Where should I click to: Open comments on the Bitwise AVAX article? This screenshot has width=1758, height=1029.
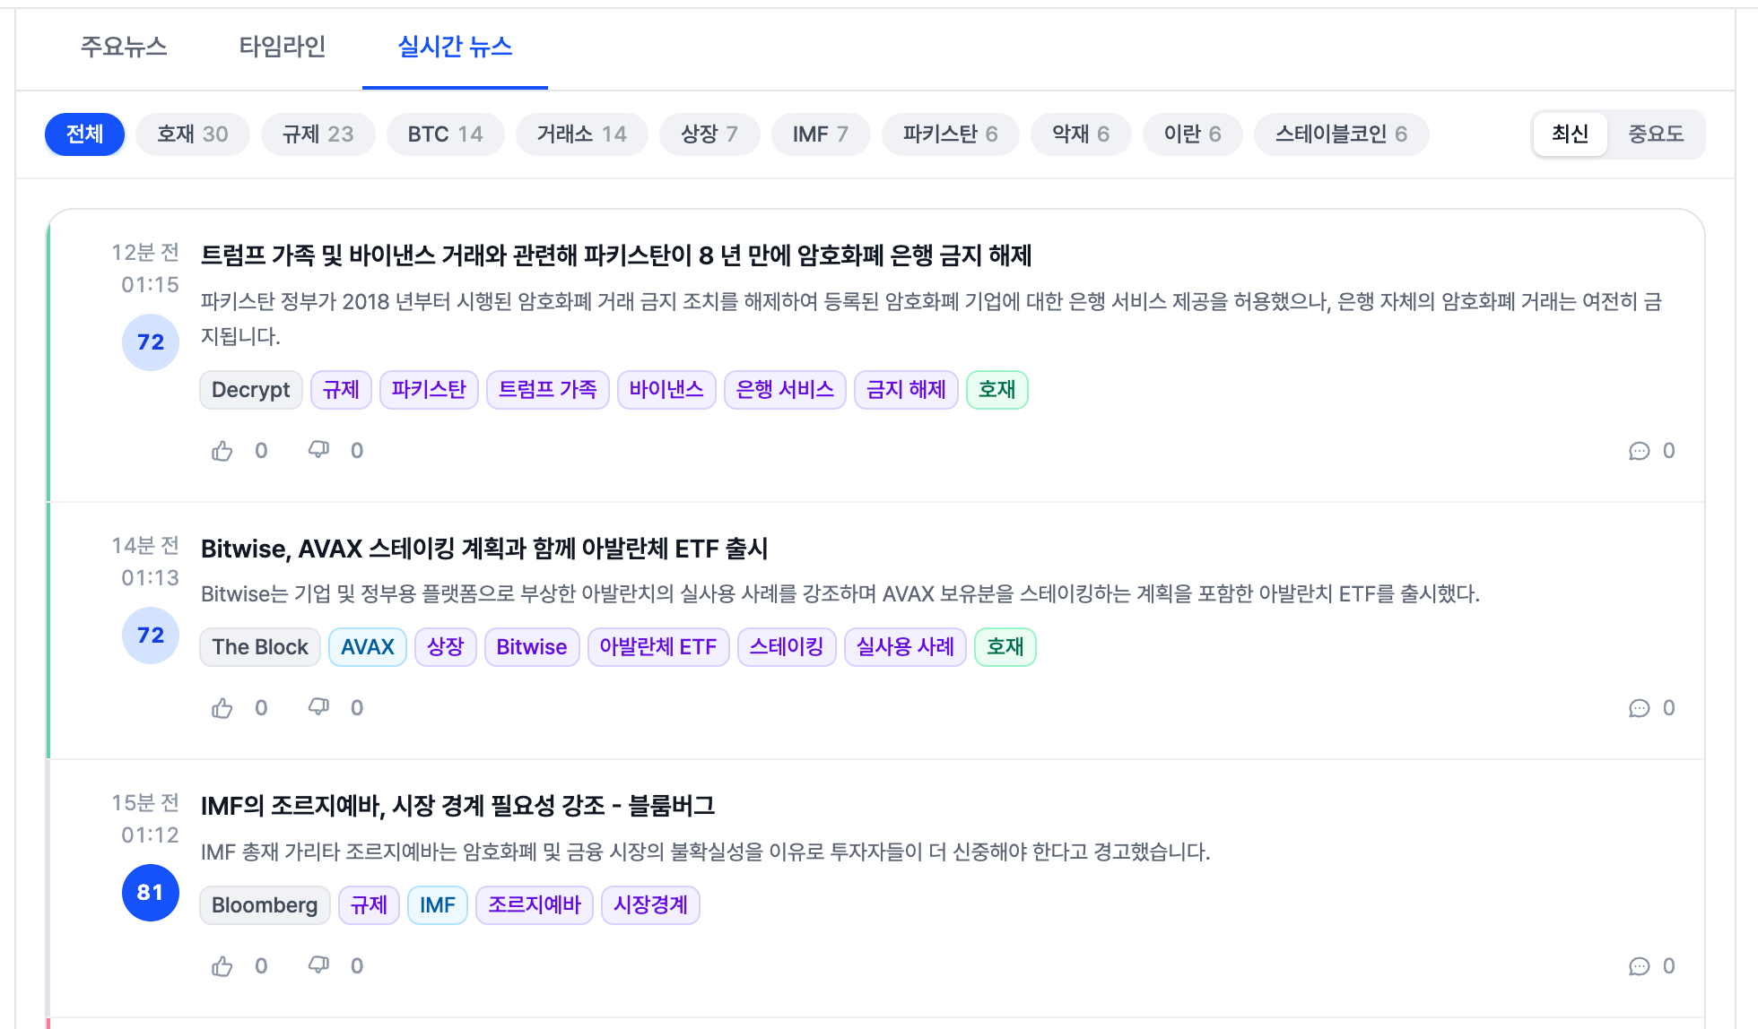(1640, 708)
